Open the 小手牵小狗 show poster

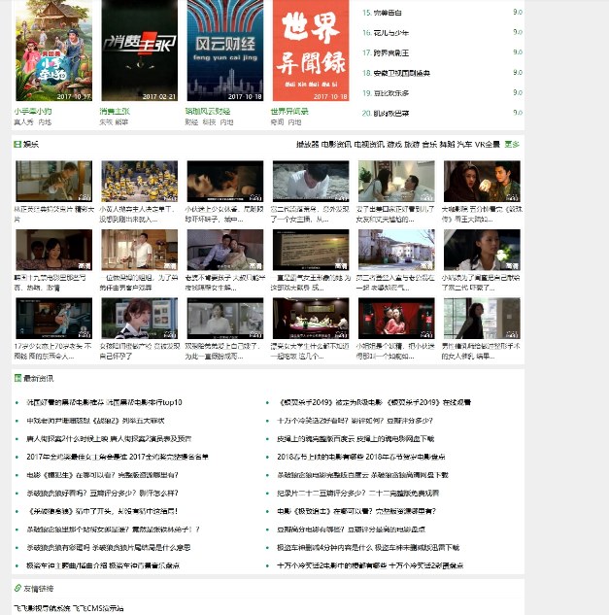click(x=53, y=51)
